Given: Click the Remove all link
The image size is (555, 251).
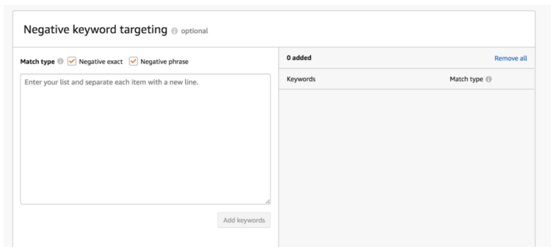Looking at the screenshot, I should click(510, 58).
